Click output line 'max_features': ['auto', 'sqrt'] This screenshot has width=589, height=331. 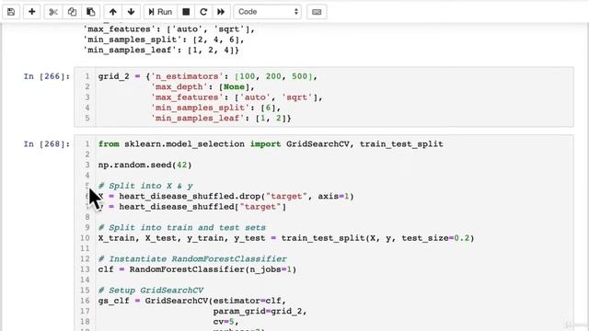[x=168, y=29]
